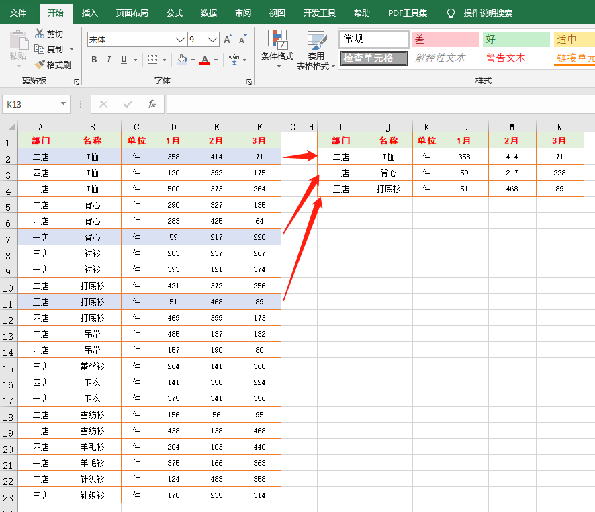
Task: Open Conditional Formatting
Action: (277, 48)
